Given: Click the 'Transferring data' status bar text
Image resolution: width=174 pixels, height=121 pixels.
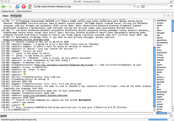Looking at the screenshot, I should [x=19, y=120].
